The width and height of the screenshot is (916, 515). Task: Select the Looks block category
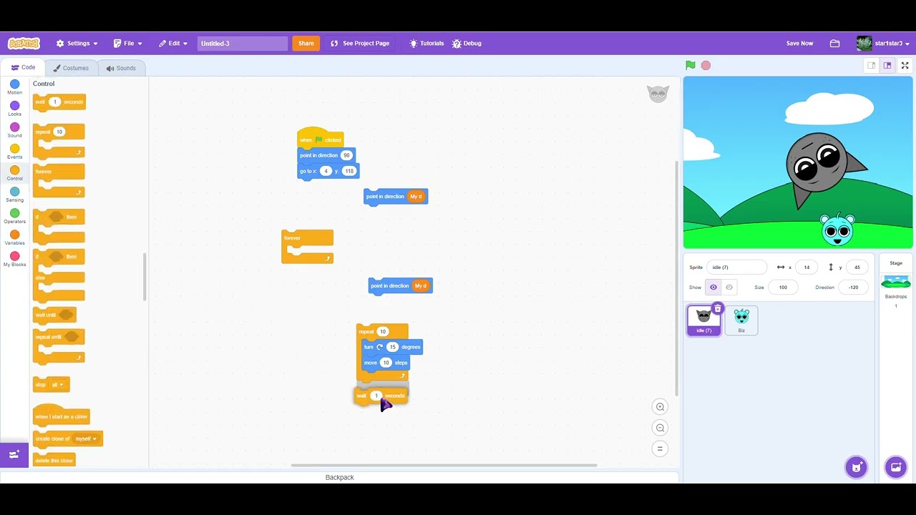click(x=14, y=109)
